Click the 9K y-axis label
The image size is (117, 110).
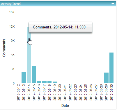pos(13,41)
